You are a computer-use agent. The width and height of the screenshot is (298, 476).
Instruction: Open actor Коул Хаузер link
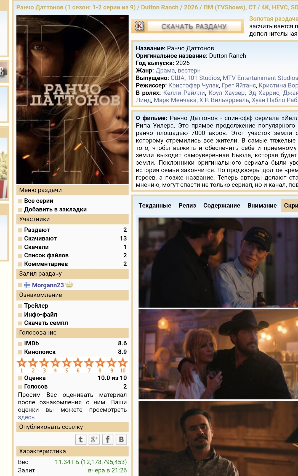[x=227, y=93]
